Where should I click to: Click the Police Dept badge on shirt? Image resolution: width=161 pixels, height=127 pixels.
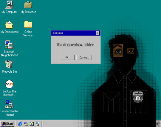pos(138,97)
